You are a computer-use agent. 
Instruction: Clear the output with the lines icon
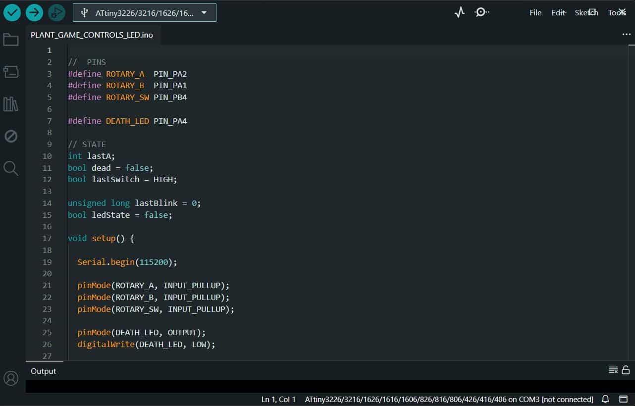click(613, 370)
